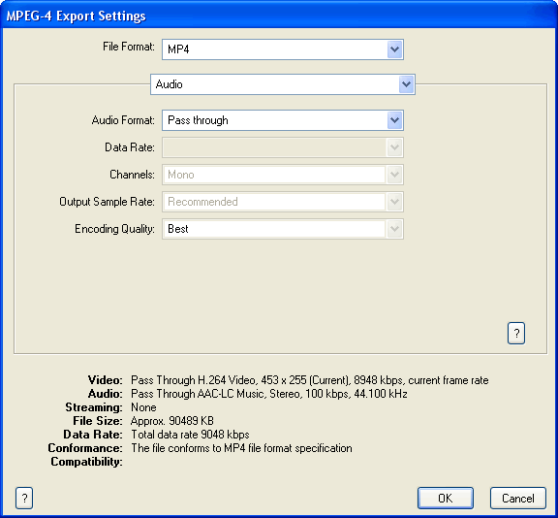Click the Channels dropdown arrow

[394, 175]
